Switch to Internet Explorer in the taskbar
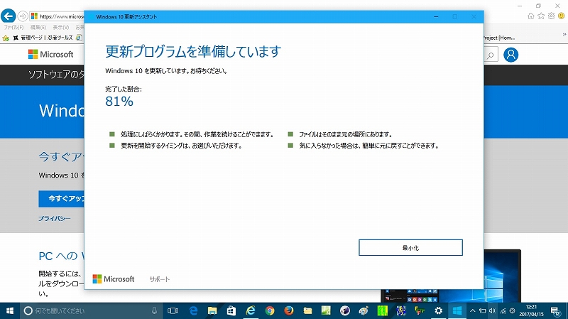568x319 pixels. (x=251, y=310)
